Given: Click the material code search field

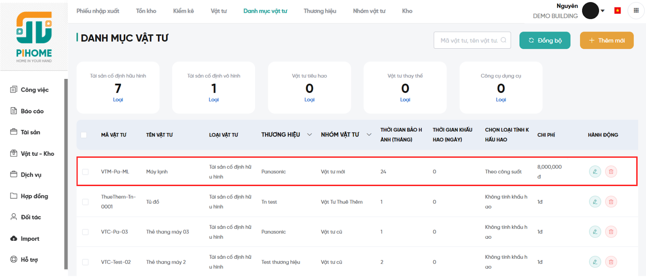Looking at the screenshot, I should 468,40.
